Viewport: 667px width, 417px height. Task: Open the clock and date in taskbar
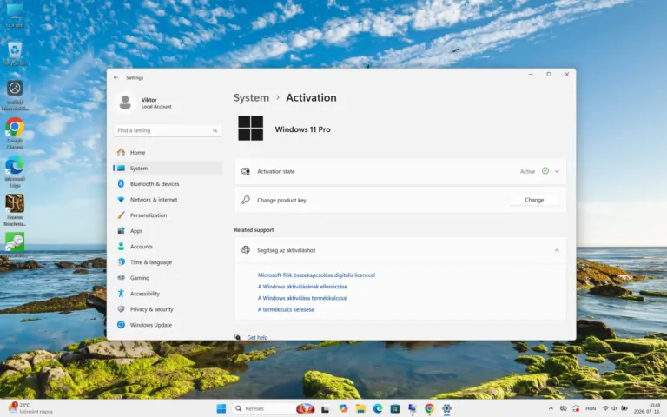[x=646, y=408]
